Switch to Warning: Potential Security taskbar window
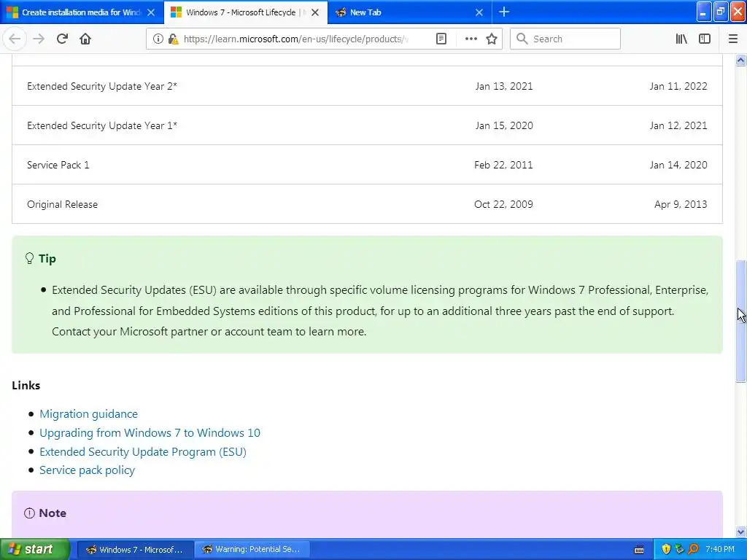The width and height of the screenshot is (747, 560). coord(252,550)
